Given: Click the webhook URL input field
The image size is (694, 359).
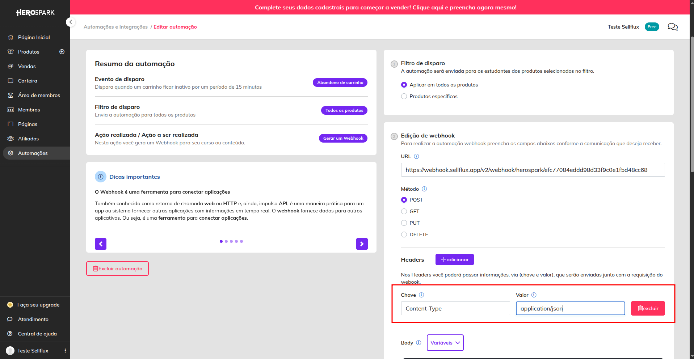Looking at the screenshot, I should coord(533,170).
